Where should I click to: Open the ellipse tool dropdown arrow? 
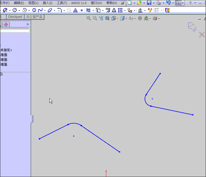pos(54,10)
